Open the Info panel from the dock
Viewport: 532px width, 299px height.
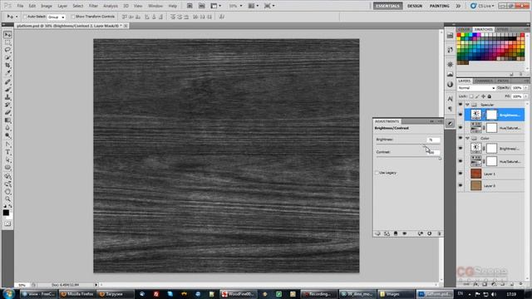coord(450,85)
